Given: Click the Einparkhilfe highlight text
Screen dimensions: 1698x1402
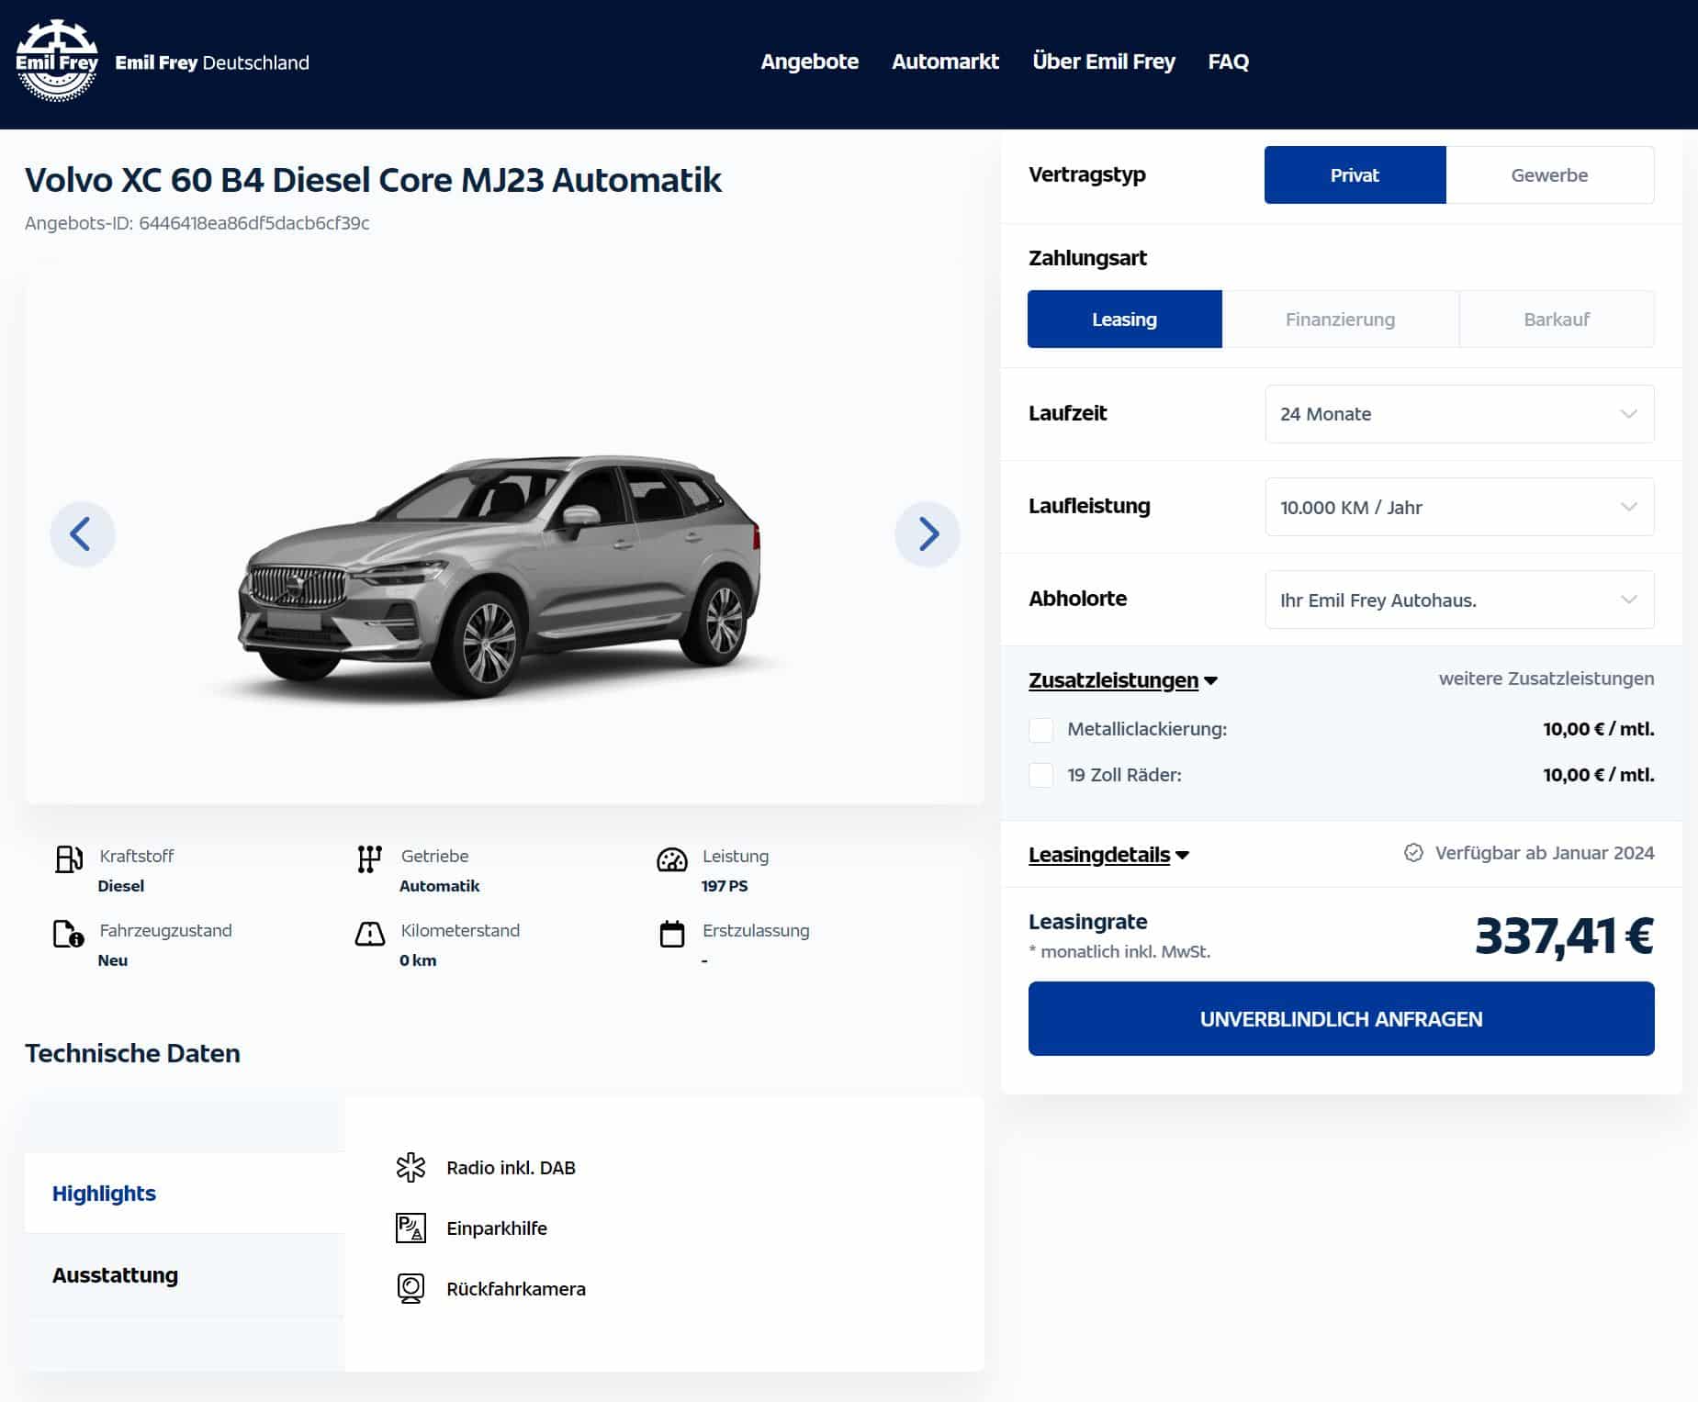Looking at the screenshot, I should point(497,1228).
